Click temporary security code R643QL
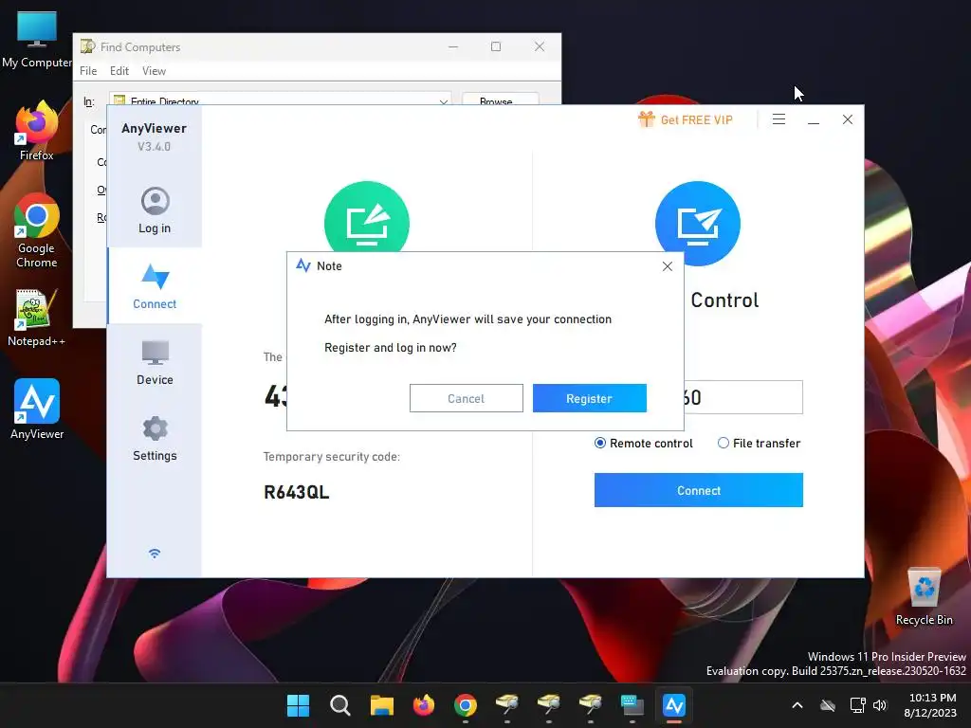 [296, 492]
